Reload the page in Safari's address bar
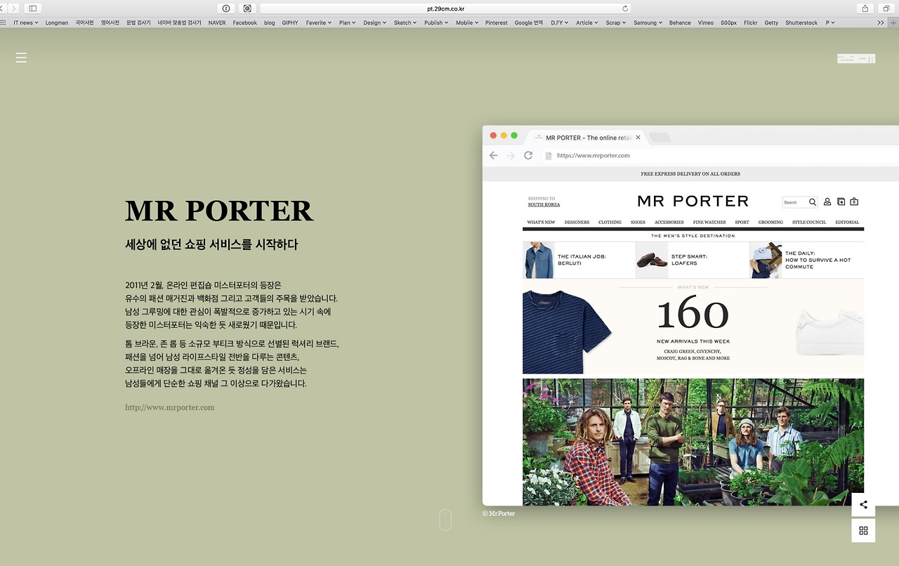 (625, 8)
